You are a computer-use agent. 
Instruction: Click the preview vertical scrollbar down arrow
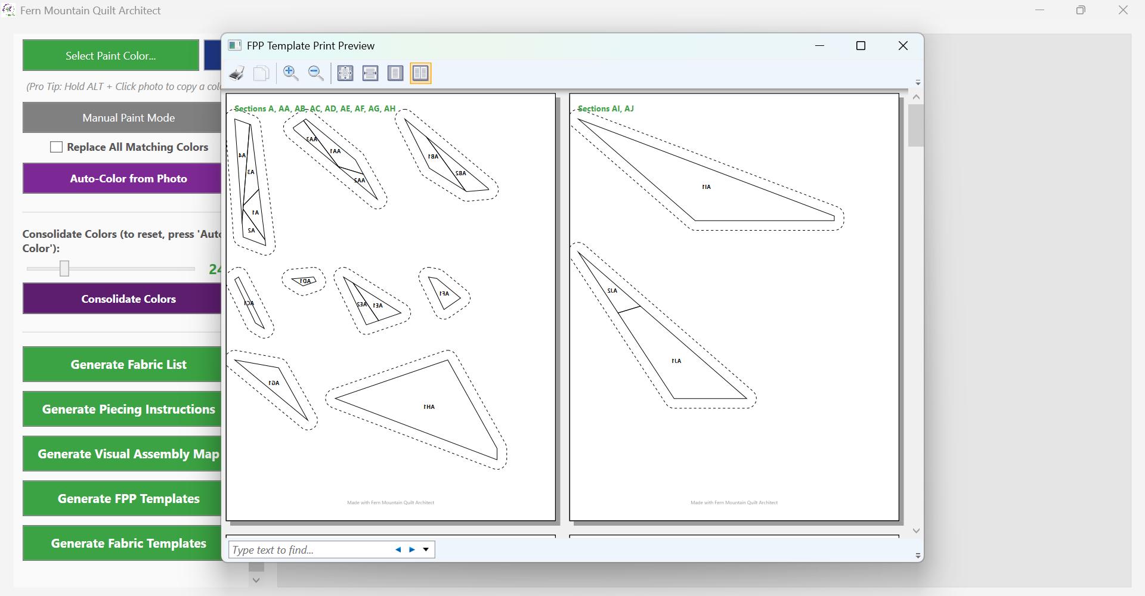917,530
